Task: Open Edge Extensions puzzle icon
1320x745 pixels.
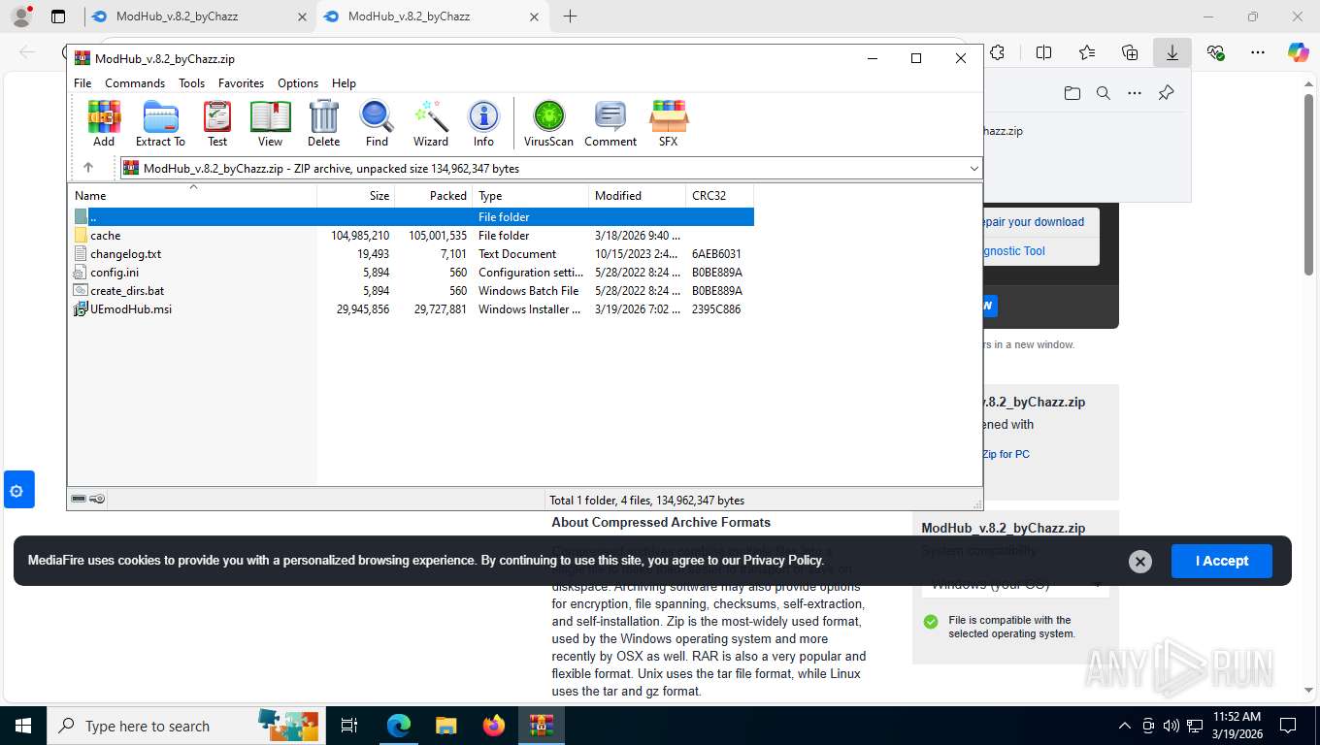Action: [997, 52]
